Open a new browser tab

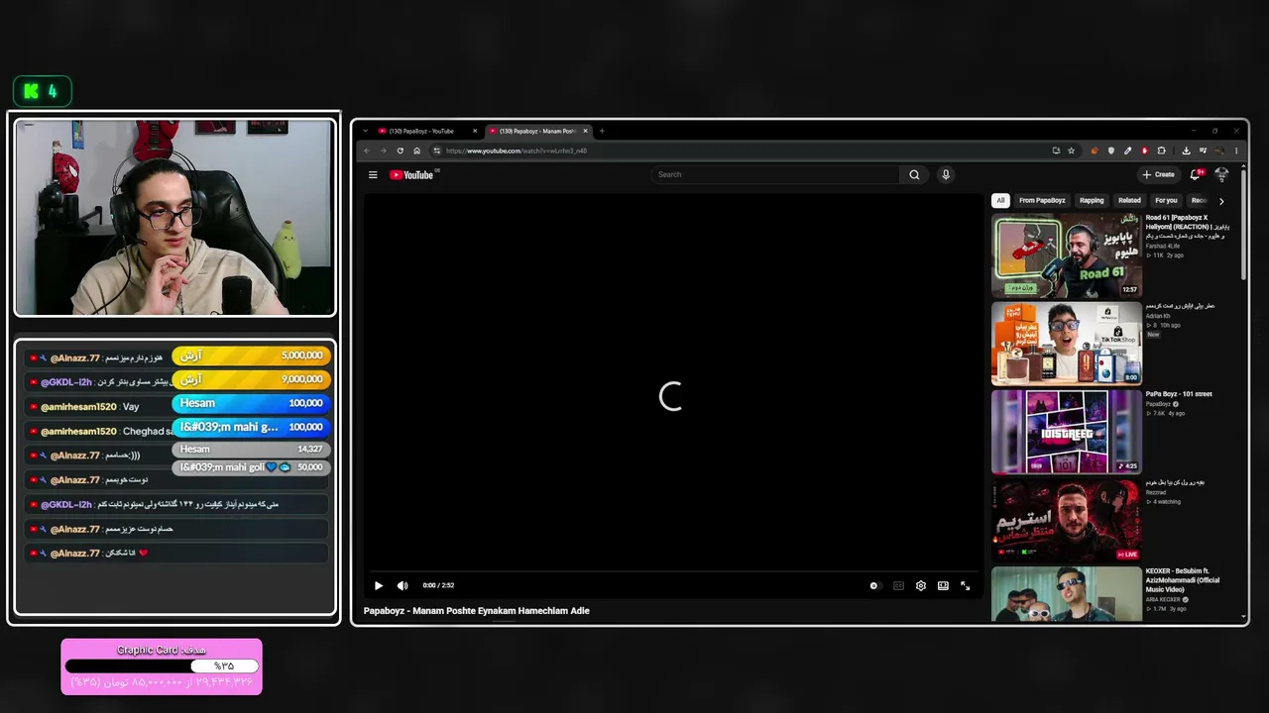[602, 131]
